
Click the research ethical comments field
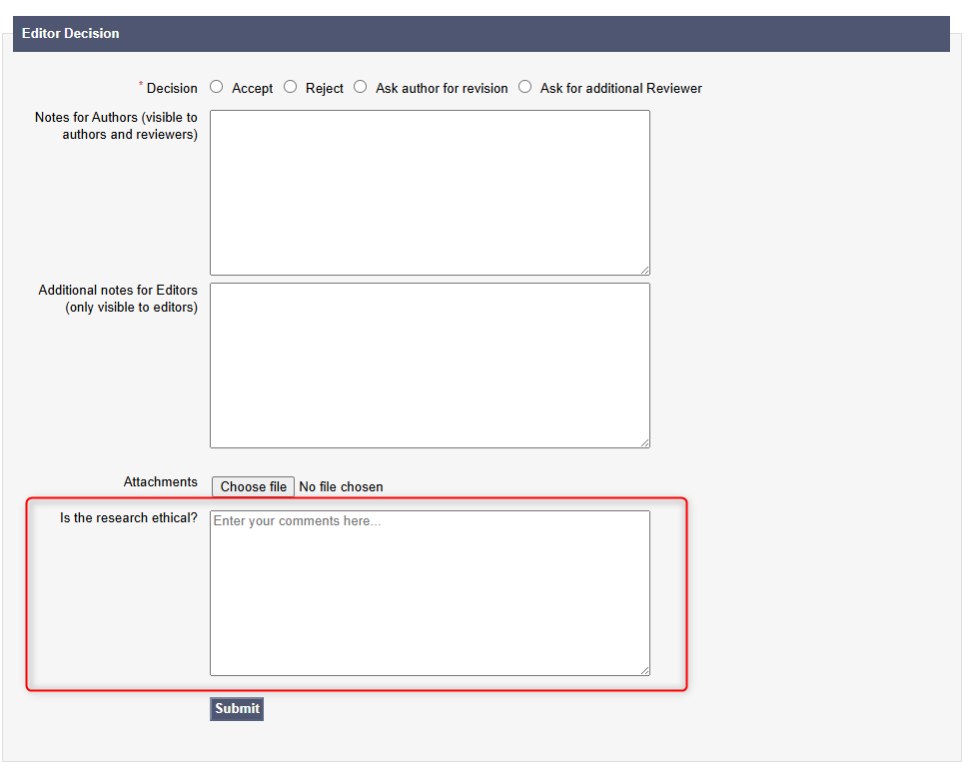tap(430, 592)
